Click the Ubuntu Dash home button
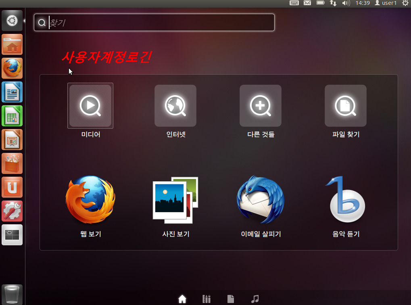The image size is (411, 305). (x=12, y=21)
